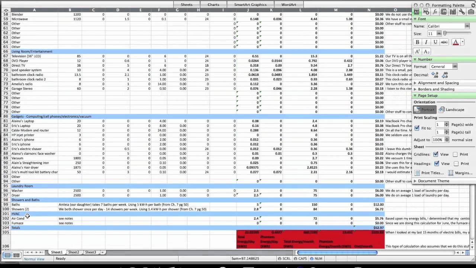476x268 pixels.
Task: Open the SmartArt Graphics tab
Action: coord(250,4)
